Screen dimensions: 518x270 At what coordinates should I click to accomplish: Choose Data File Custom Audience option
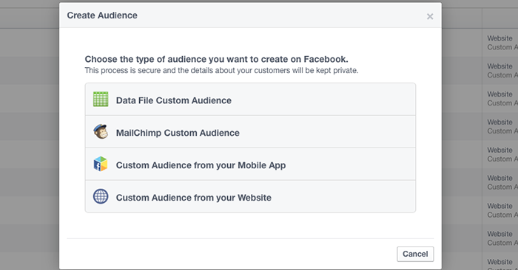click(250, 100)
